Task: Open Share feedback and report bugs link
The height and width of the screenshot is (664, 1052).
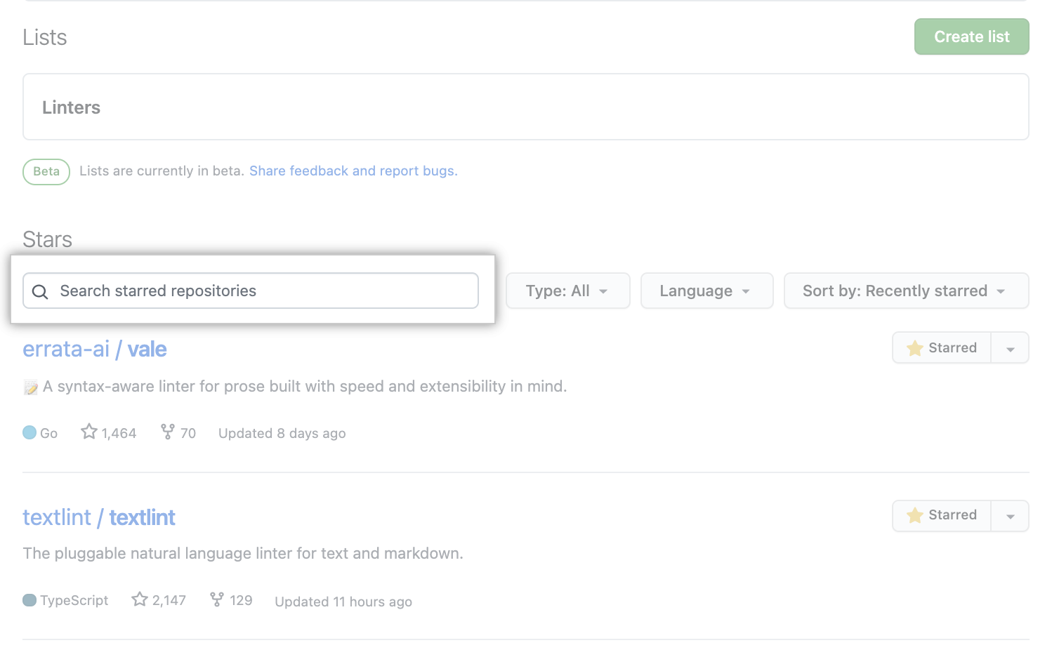Action: tap(353, 171)
